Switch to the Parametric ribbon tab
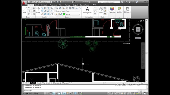This screenshot has height=95, width=170. [x=53, y=5]
